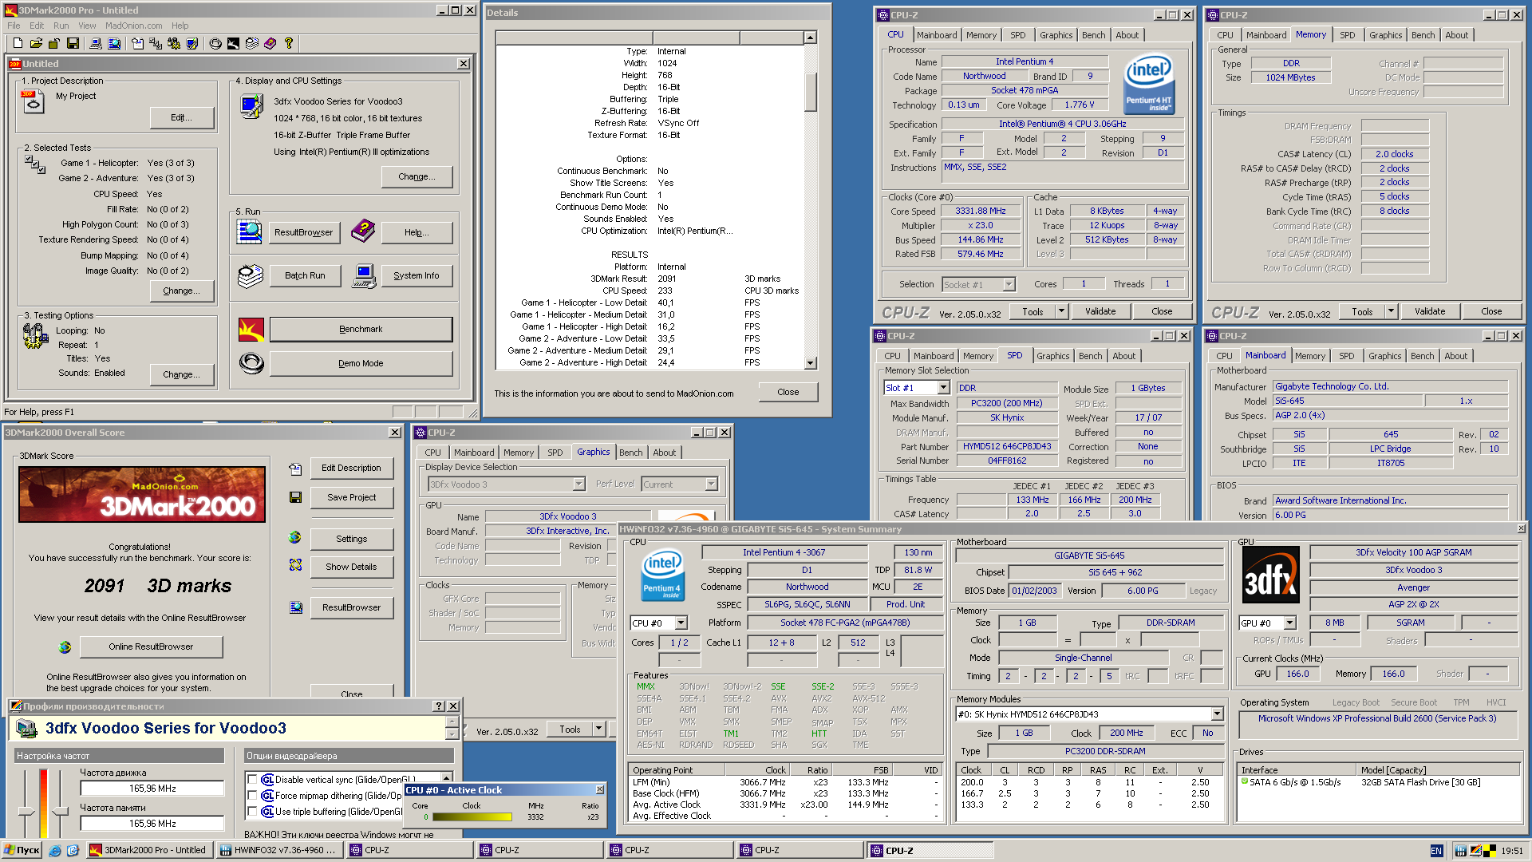Click System Info button in Run section
The width and height of the screenshot is (1532, 862).
click(x=416, y=275)
